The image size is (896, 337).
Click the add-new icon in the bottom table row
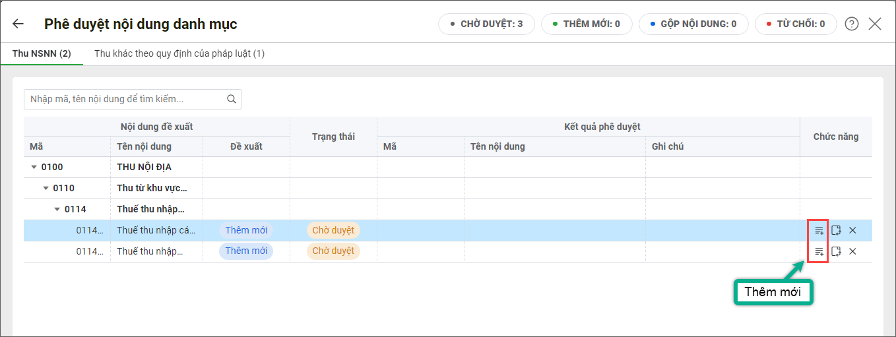pyautogui.click(x=819, y=251)
